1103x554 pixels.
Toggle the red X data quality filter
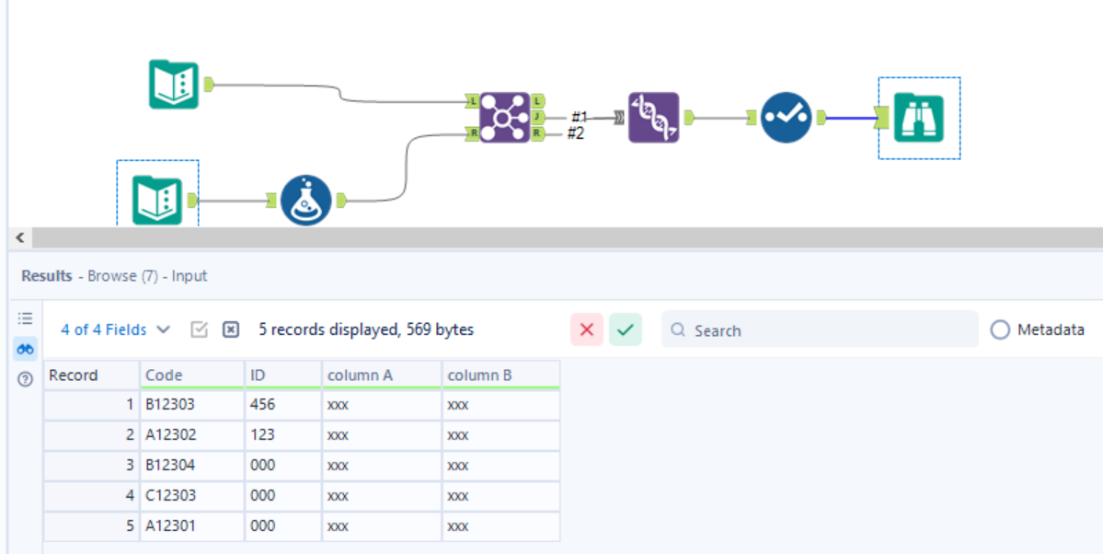coord(587,329)
